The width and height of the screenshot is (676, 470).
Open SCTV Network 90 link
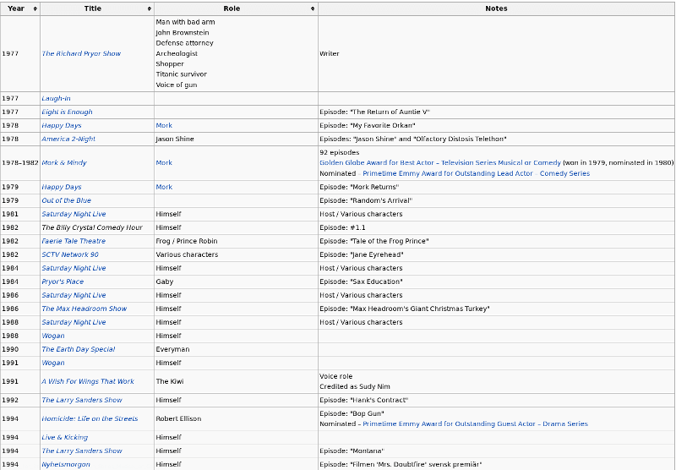70,254
